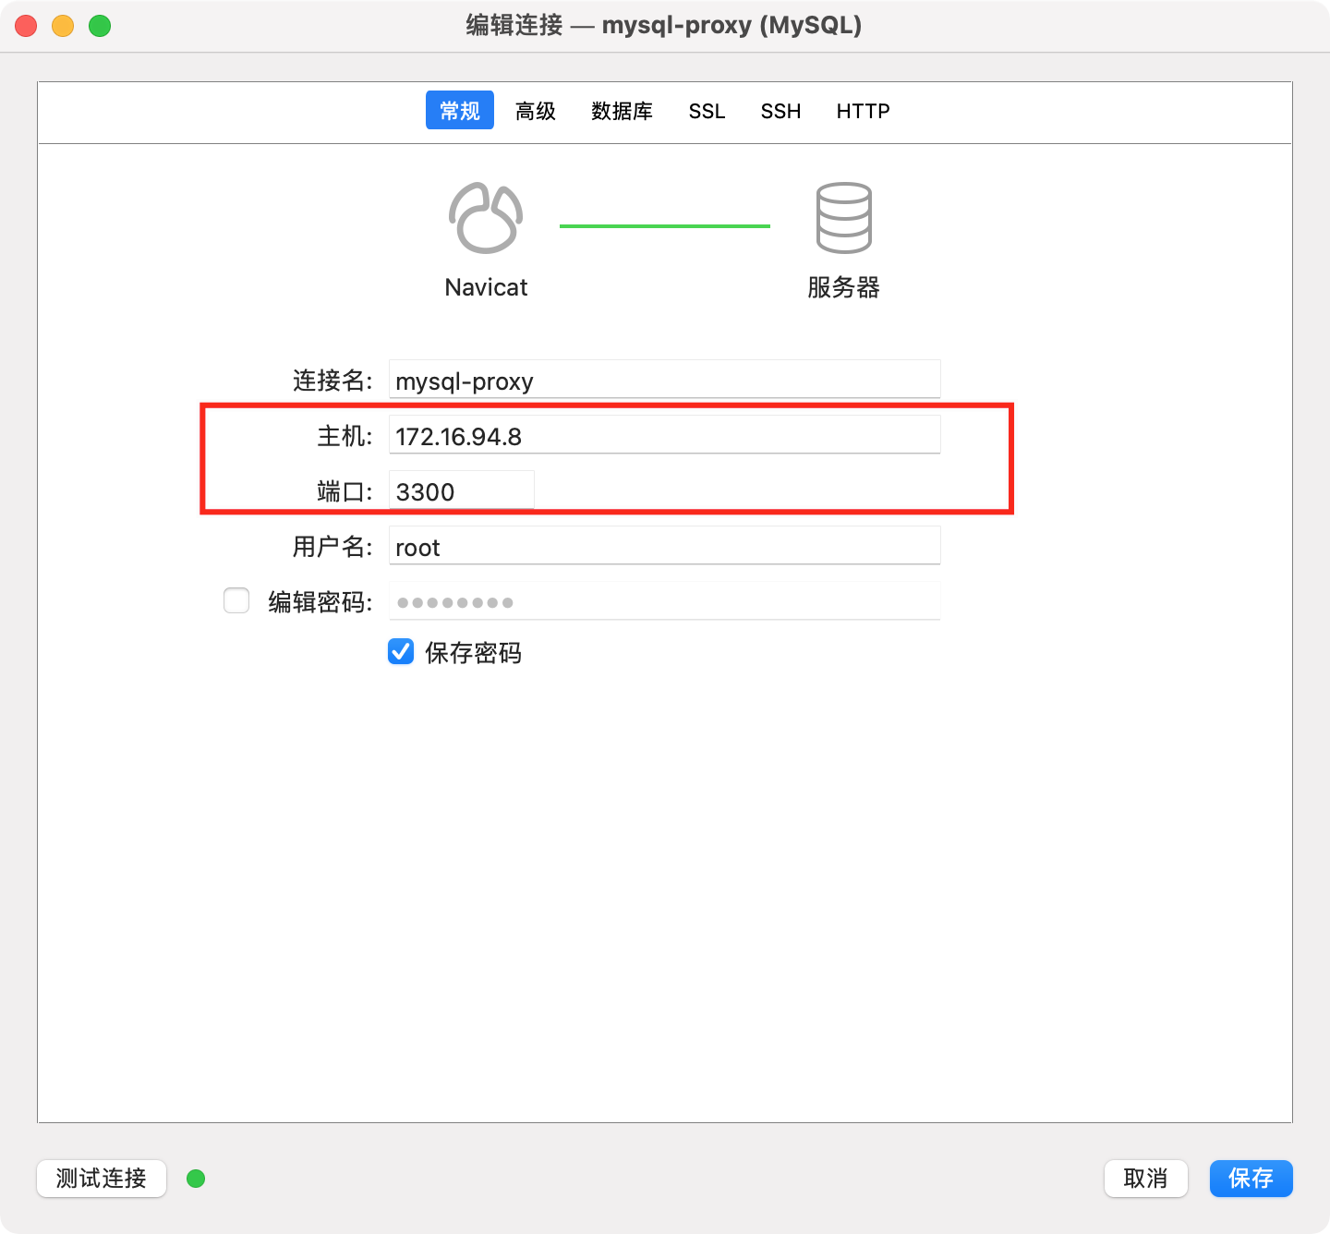Click the 连接名 field containing mysql-proxy

pos(665,380)
